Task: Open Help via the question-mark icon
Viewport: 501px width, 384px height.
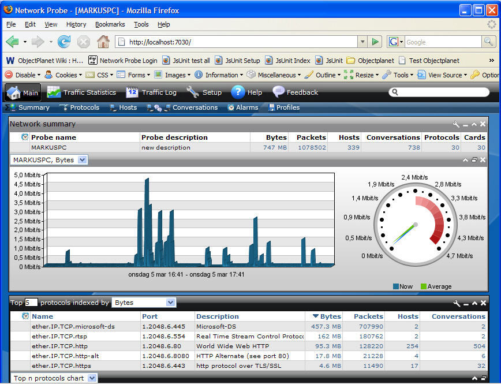Action: [x=239, y=92]
